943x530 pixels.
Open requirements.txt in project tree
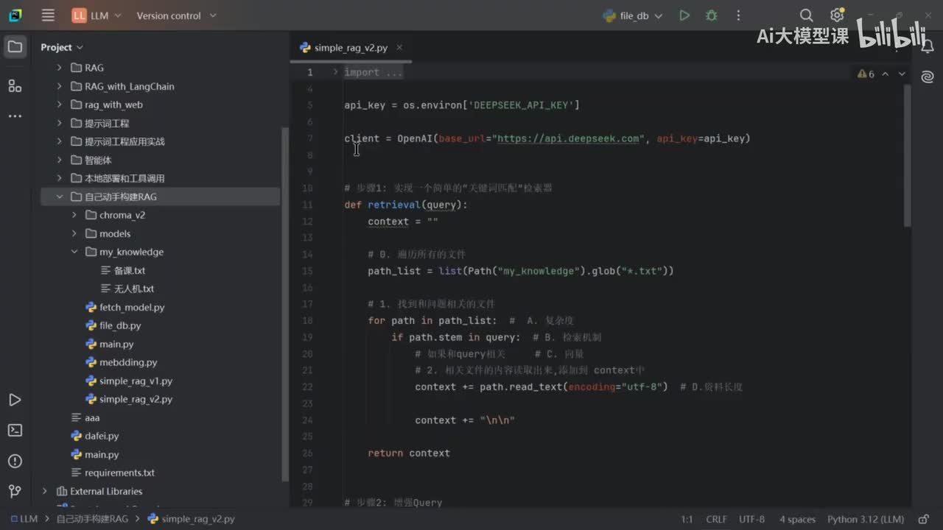tap(119, 473)
